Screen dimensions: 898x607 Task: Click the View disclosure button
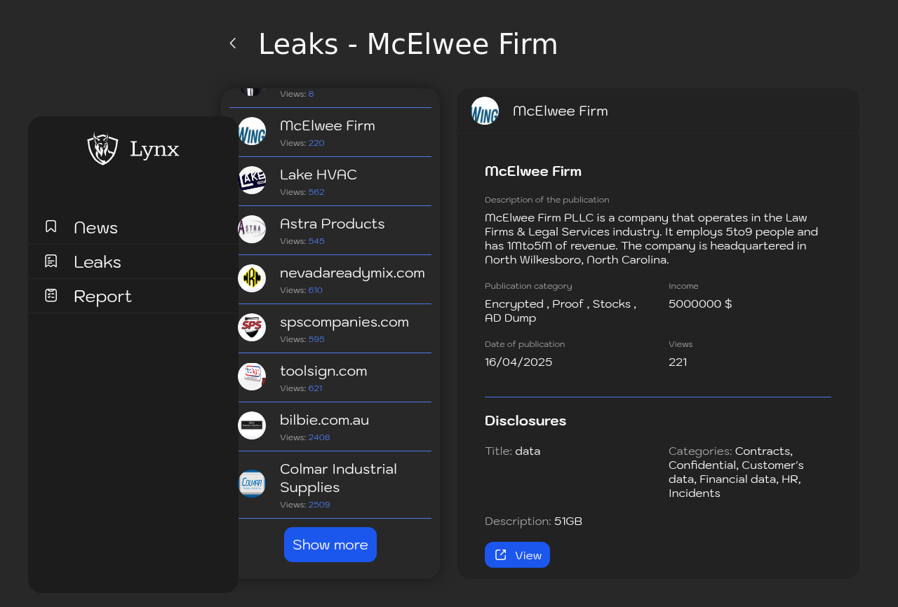click(517, 555)
